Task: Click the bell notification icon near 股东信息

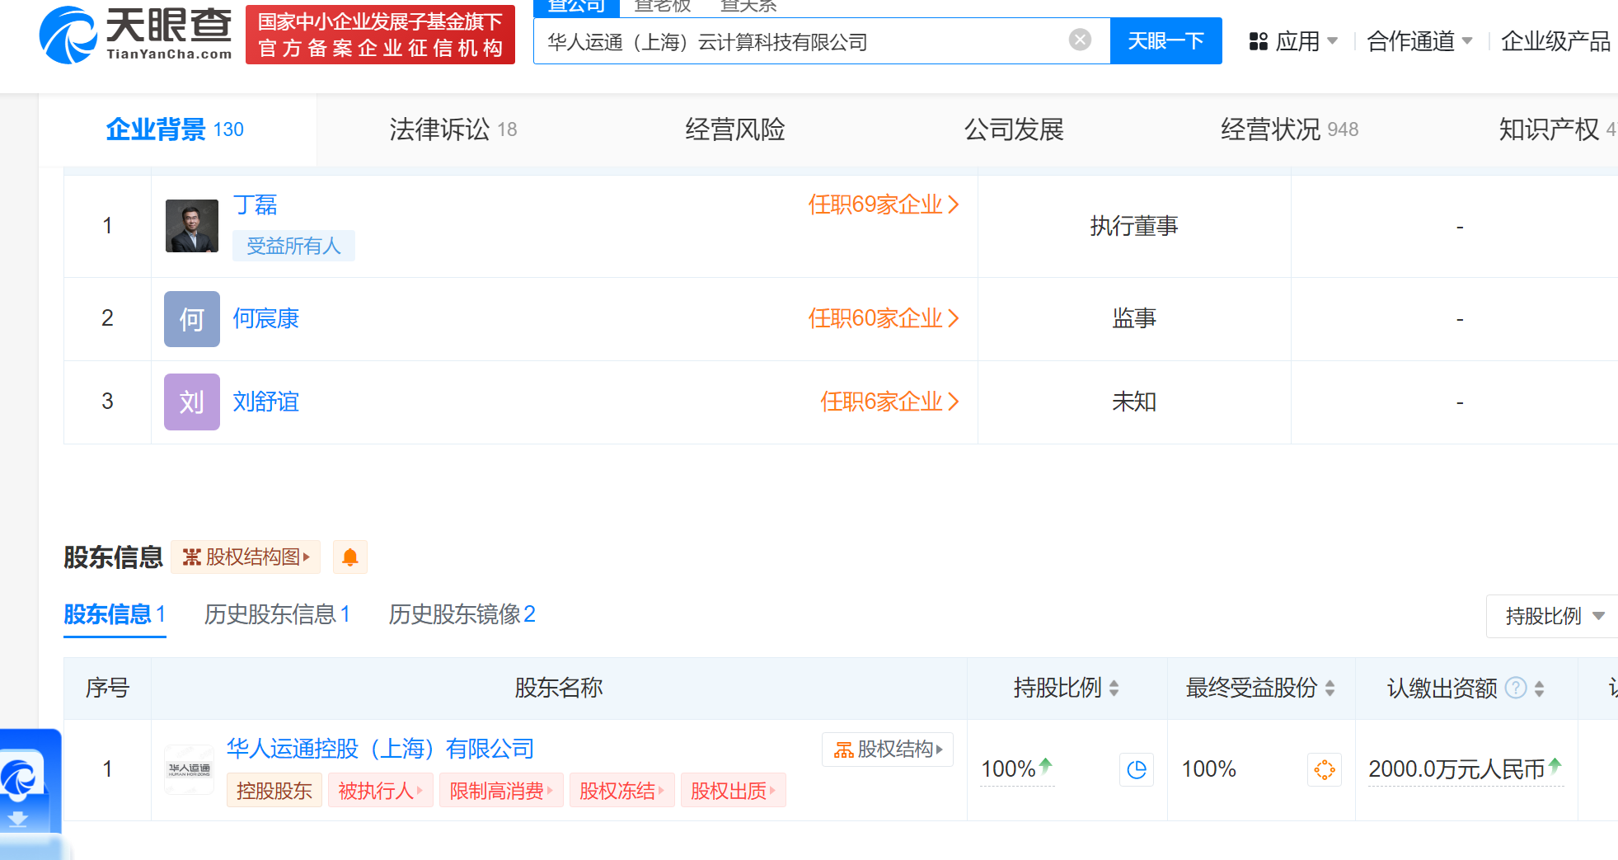Action: pyautogui.click(x=349, y=557)
